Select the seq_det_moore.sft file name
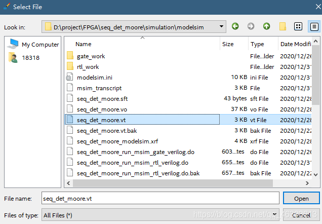Screen dimensions: 322x224 click(x=102, y=99)
